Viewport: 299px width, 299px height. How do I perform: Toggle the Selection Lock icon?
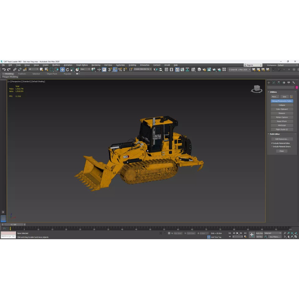point(165,233)
